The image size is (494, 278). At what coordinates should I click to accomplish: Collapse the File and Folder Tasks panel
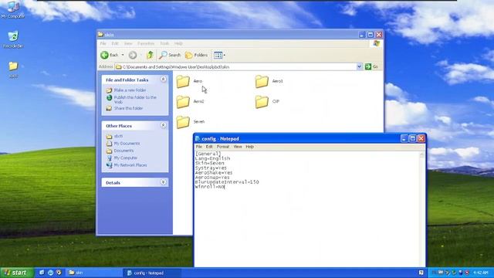163,80
